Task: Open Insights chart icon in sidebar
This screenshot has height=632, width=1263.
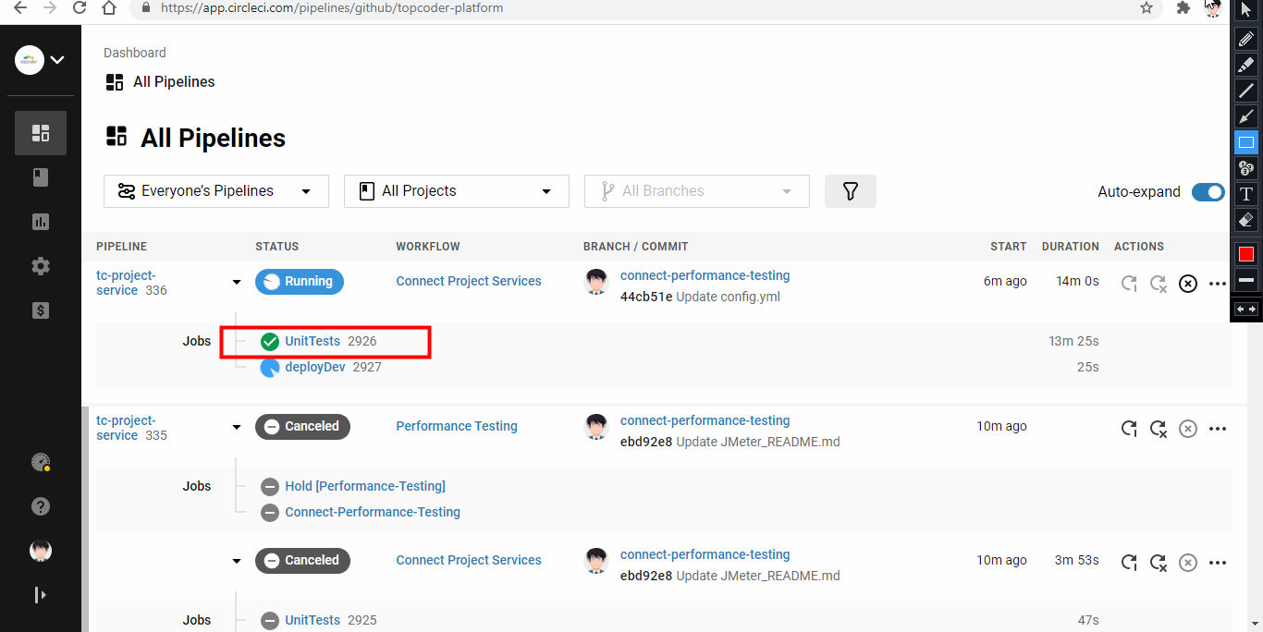Action: (41, 222)
